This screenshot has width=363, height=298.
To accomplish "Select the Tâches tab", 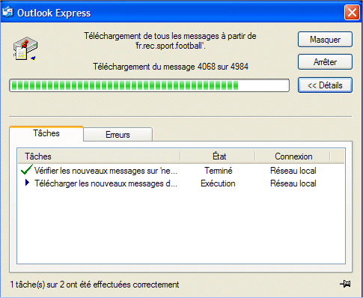I will pyautogui.click(x=46, y=133).
